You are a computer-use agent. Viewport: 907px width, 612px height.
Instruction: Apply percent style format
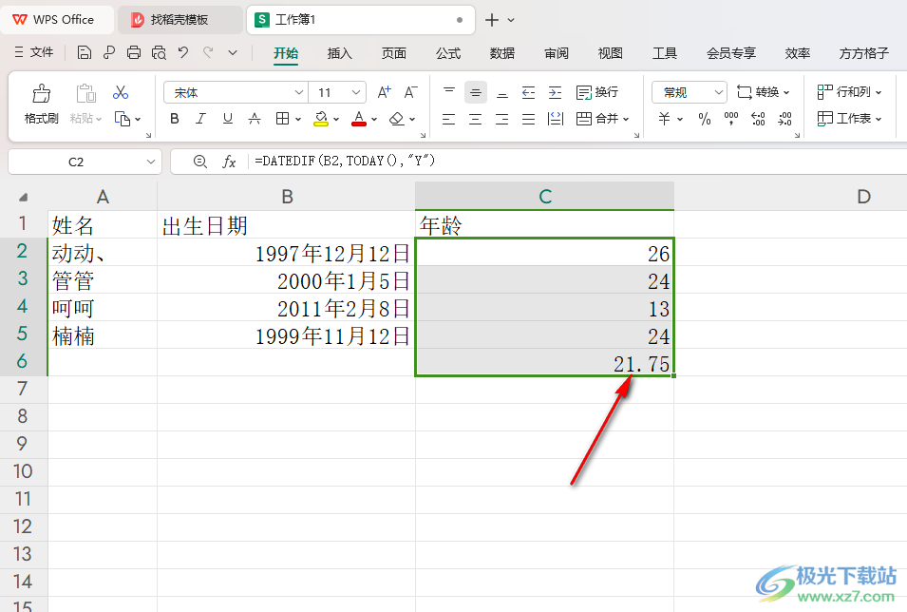click(x=704, y=119)
